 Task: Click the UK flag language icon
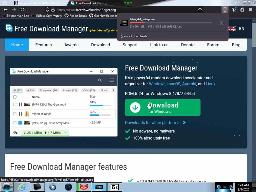232,29
